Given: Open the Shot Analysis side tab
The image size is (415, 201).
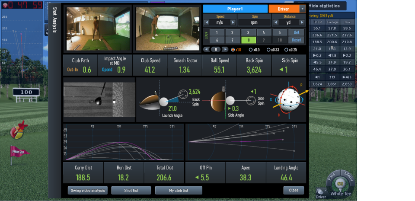Looking at the screenshot, I should 55,26.
